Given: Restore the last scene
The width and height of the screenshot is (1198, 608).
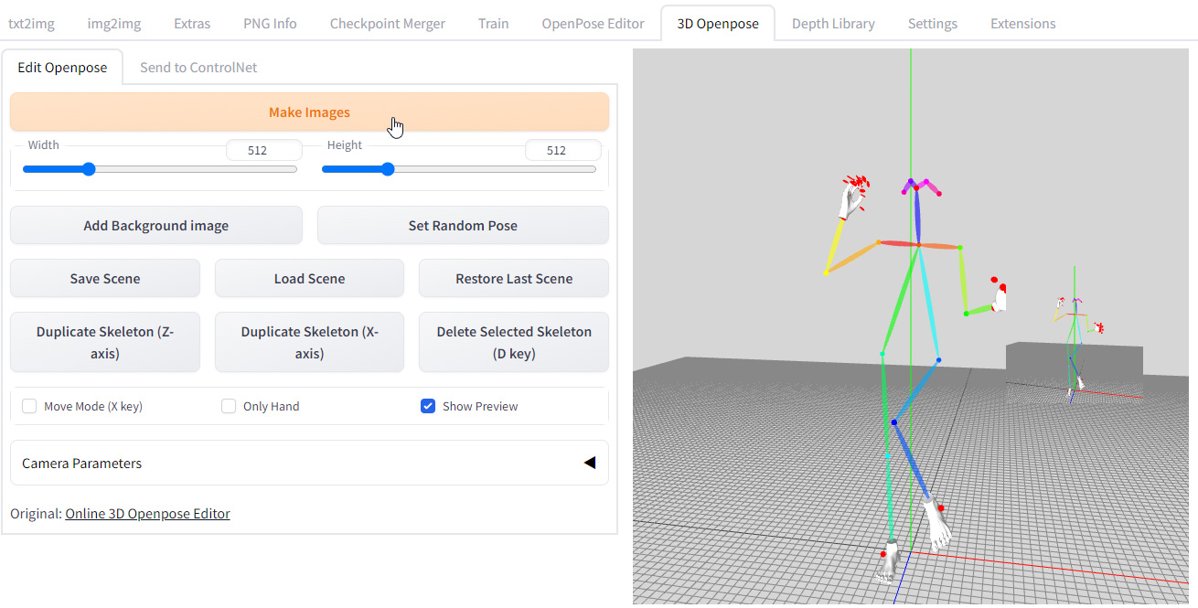Looking at the screenshot, I should click(513, 278).
